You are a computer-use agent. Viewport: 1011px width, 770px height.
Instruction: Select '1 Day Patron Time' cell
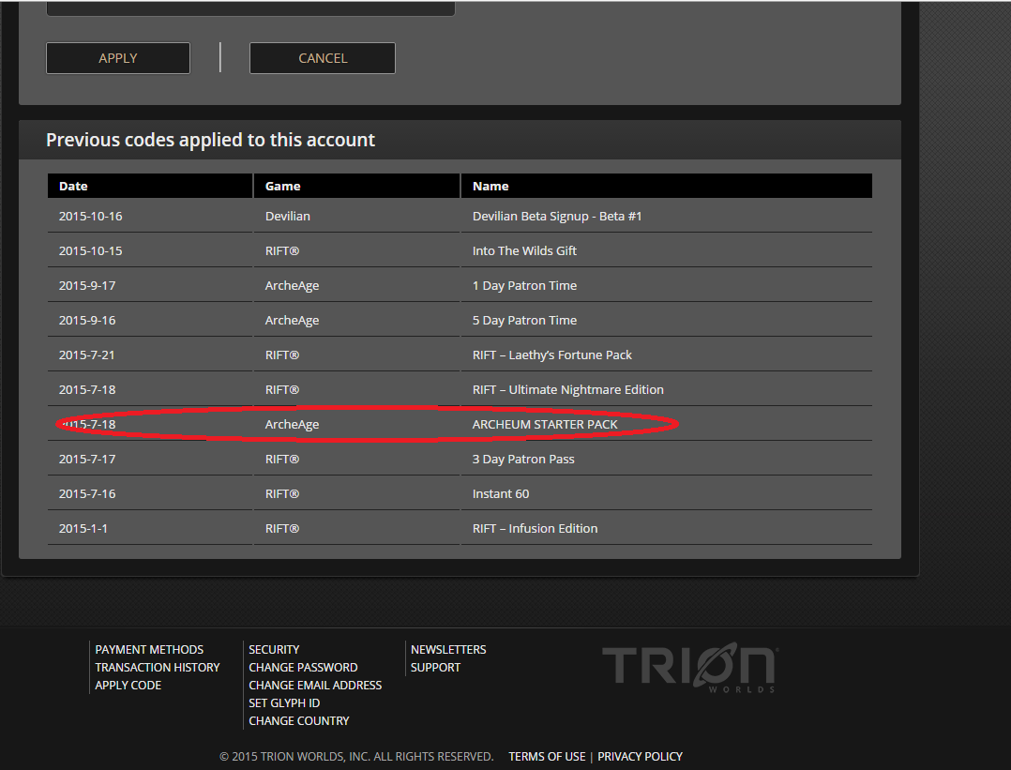point(524,286)
